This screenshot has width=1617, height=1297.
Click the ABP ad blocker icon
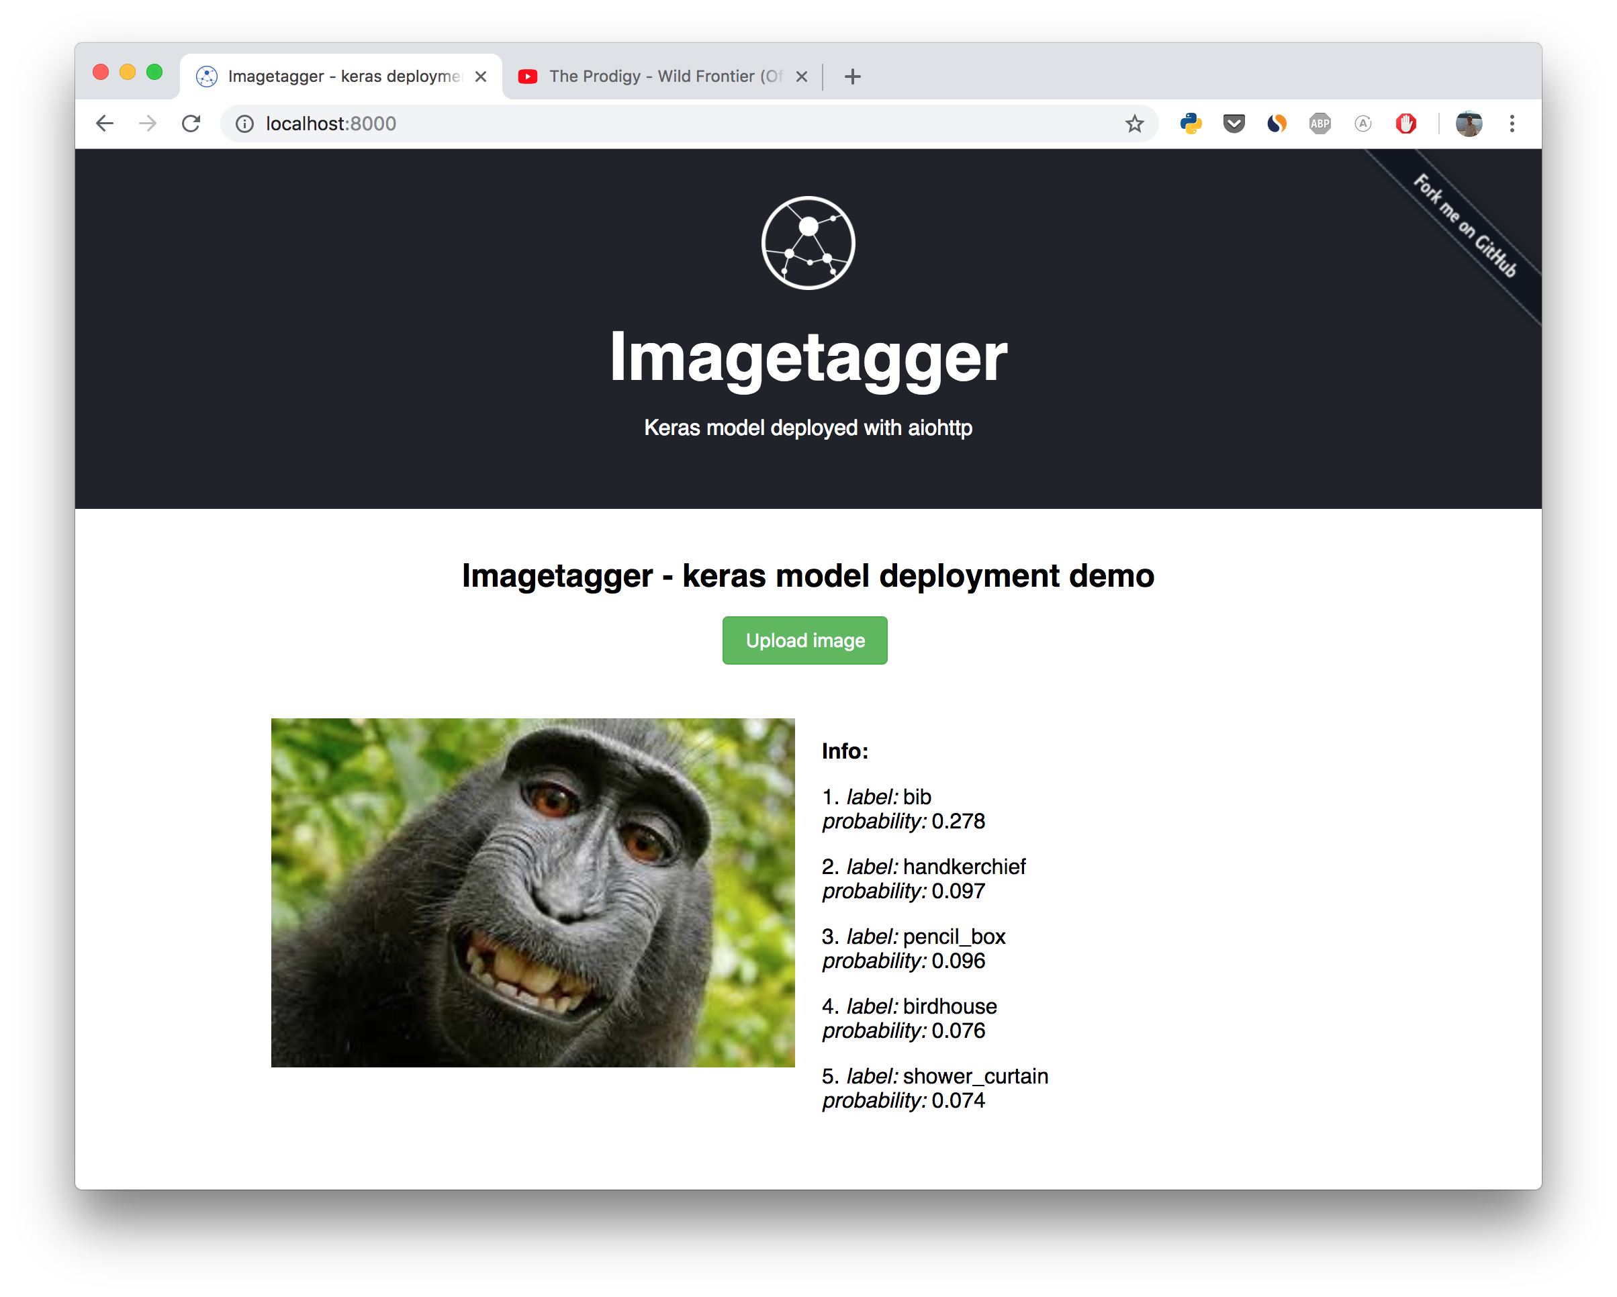[1318, 123]
